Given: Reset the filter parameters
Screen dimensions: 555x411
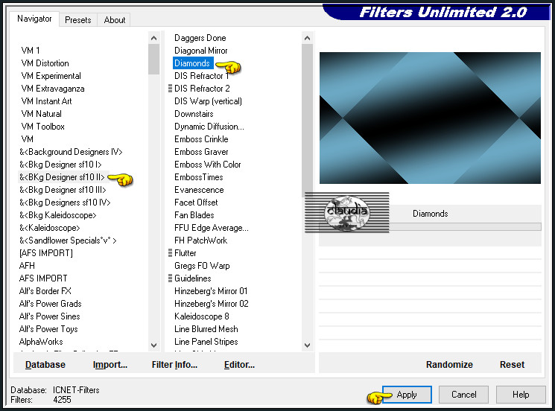Looking at the screenshot, I should 512,365.
